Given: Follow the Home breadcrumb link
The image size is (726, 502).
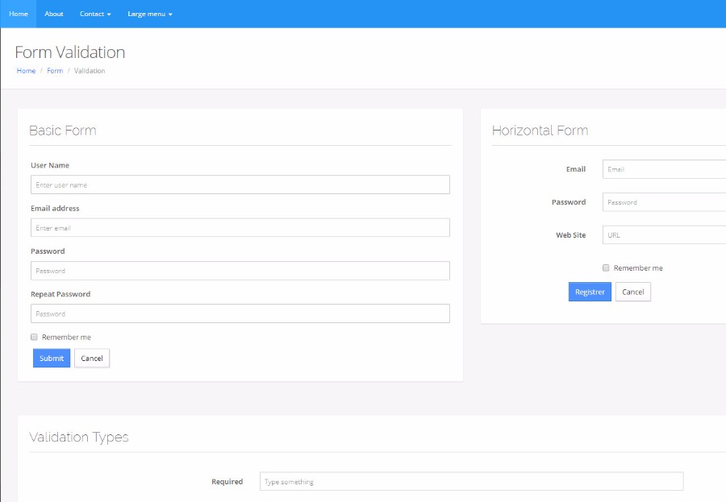Looking at the screenshot, I should (x=27, y=71).
